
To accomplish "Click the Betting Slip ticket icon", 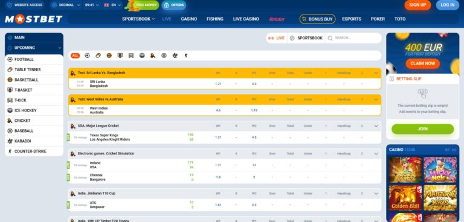I will 391,79.
